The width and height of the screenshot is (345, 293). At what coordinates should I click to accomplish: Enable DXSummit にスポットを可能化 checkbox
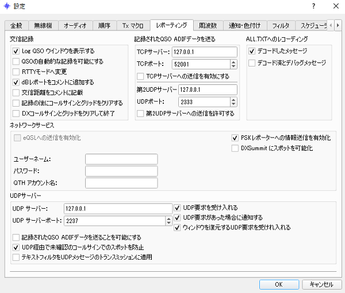pos(235,148)
